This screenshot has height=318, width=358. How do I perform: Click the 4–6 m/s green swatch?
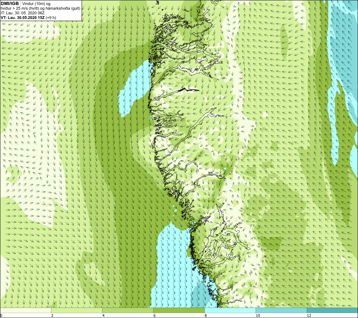pyautogui.click(x=128, y=310)
